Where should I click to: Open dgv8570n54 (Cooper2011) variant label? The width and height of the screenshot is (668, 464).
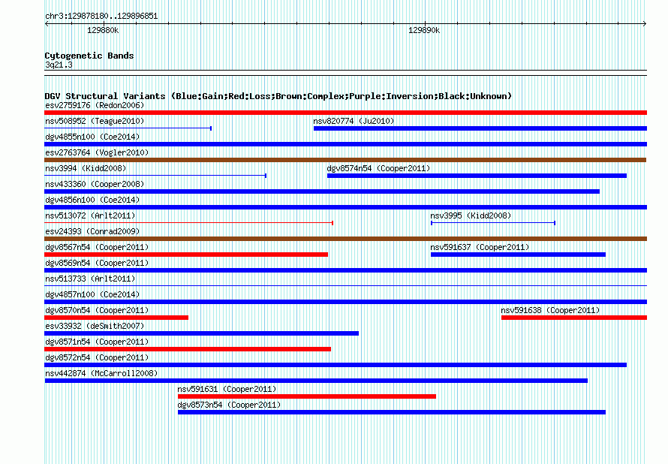tap(97, 310)
